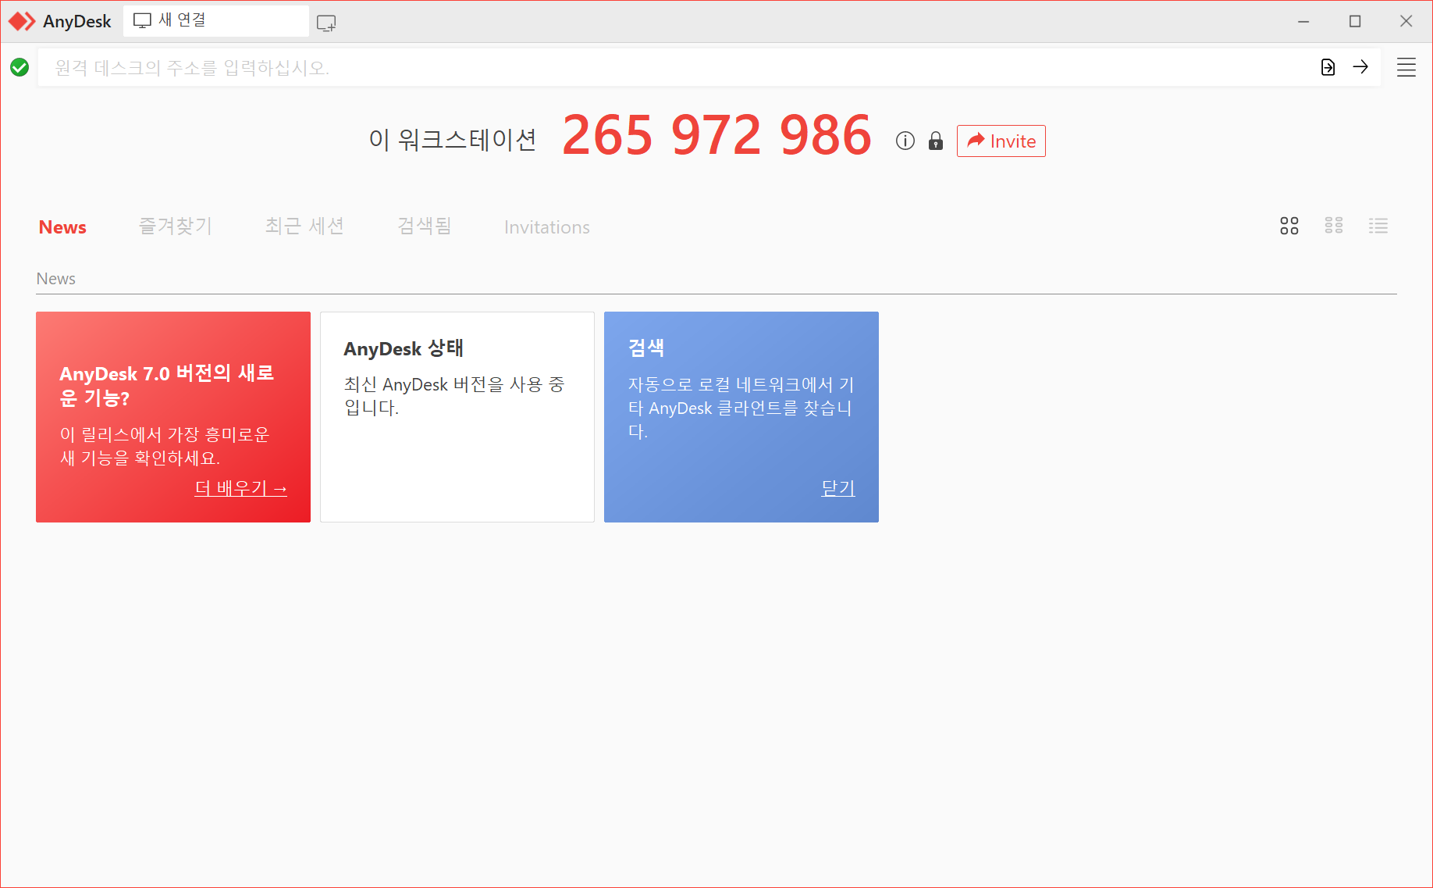1433x888 pixels.
Task: Open the hamburger main menu
Action: (1406, 67)
